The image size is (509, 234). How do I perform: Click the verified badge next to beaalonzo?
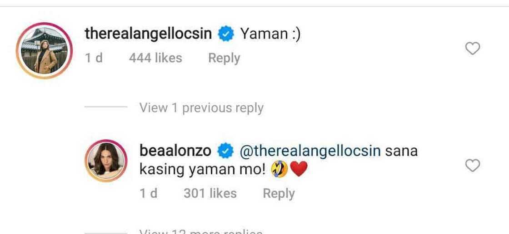(x=225, y=151)
